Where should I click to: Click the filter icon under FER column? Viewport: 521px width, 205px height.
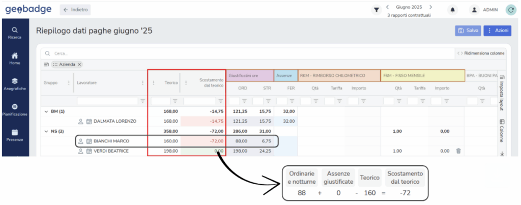pos(292,101)
